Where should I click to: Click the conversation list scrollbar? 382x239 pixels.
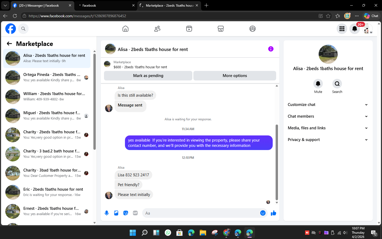(94, 101)
